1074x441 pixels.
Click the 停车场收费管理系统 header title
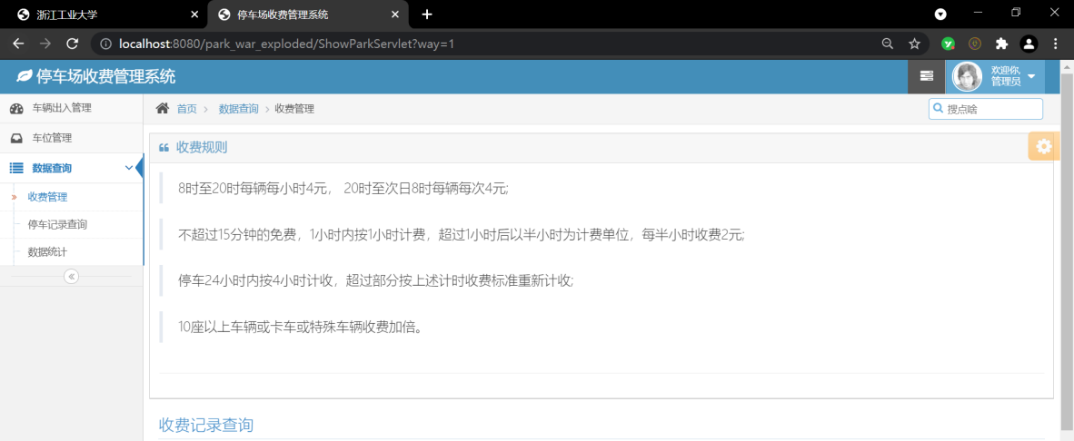tap(106, 76)
